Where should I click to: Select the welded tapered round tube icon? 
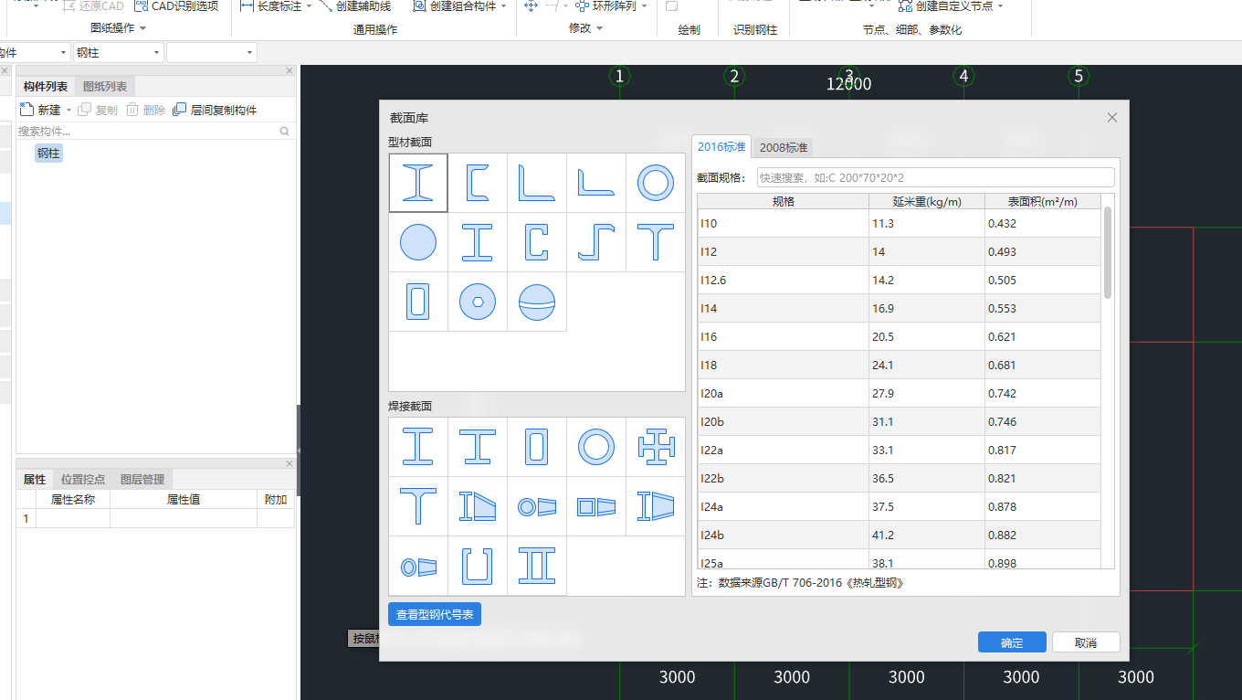(x=537, y=506)
